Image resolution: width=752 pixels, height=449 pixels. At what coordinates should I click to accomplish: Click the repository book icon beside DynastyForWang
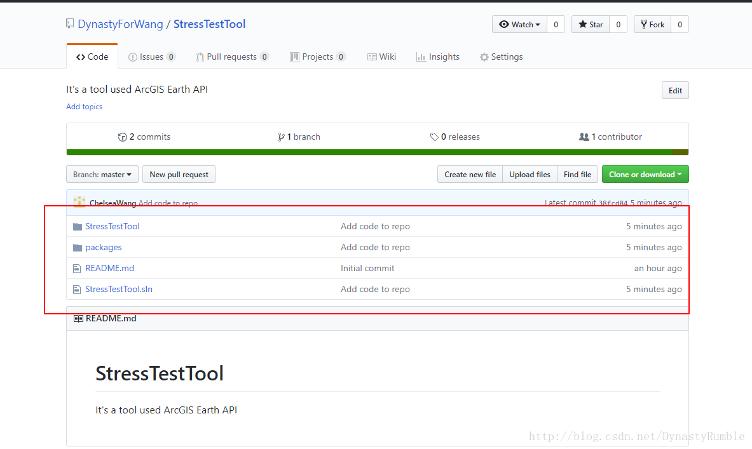click(x=70, y=23)
